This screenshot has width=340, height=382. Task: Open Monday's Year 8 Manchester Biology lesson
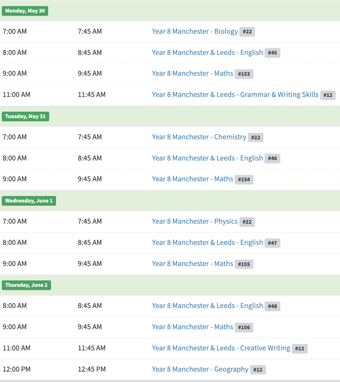coord(195,32)
